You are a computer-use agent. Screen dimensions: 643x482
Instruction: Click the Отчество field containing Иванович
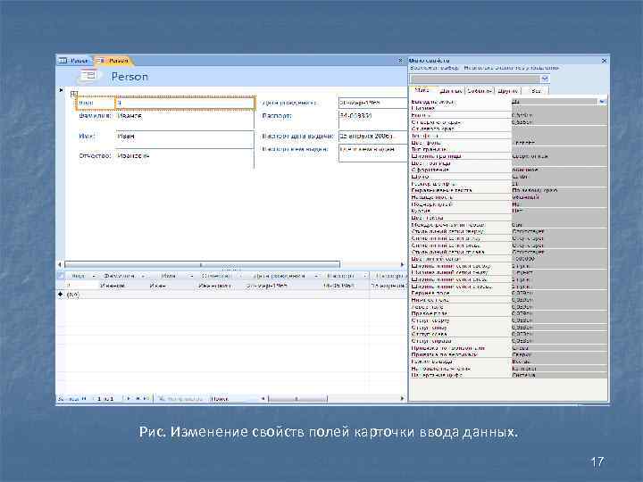pyautogui.click(x=185, y=159)
